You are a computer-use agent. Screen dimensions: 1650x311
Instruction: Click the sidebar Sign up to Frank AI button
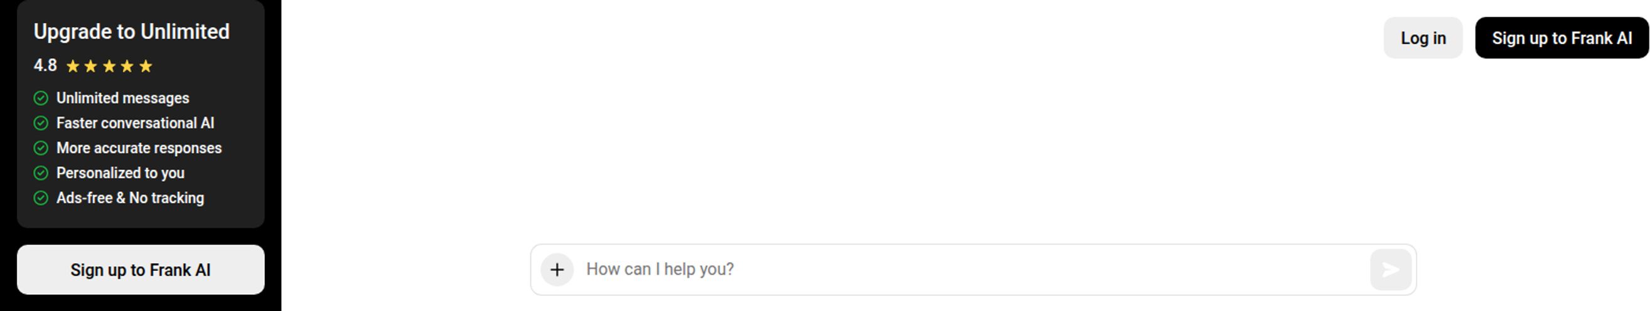pos(141,270)
